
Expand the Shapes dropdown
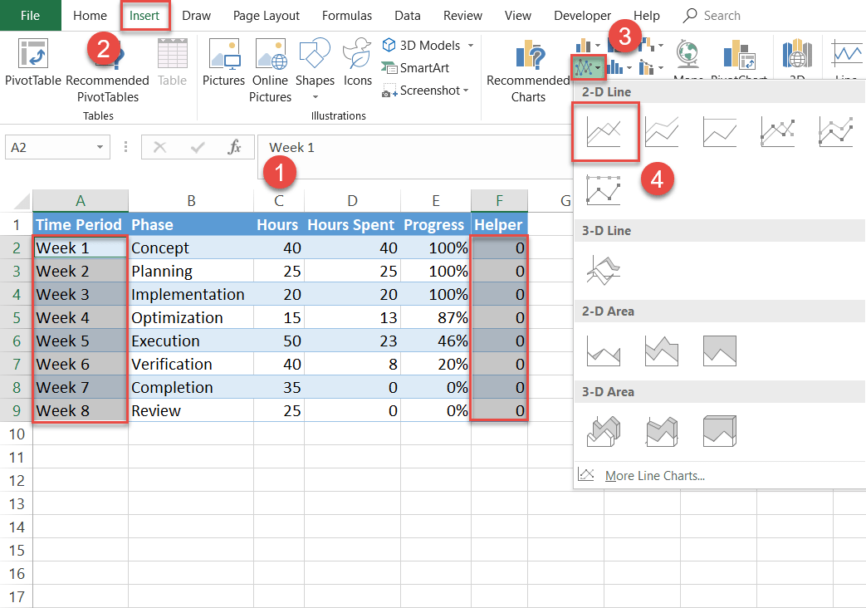(316, 97)
